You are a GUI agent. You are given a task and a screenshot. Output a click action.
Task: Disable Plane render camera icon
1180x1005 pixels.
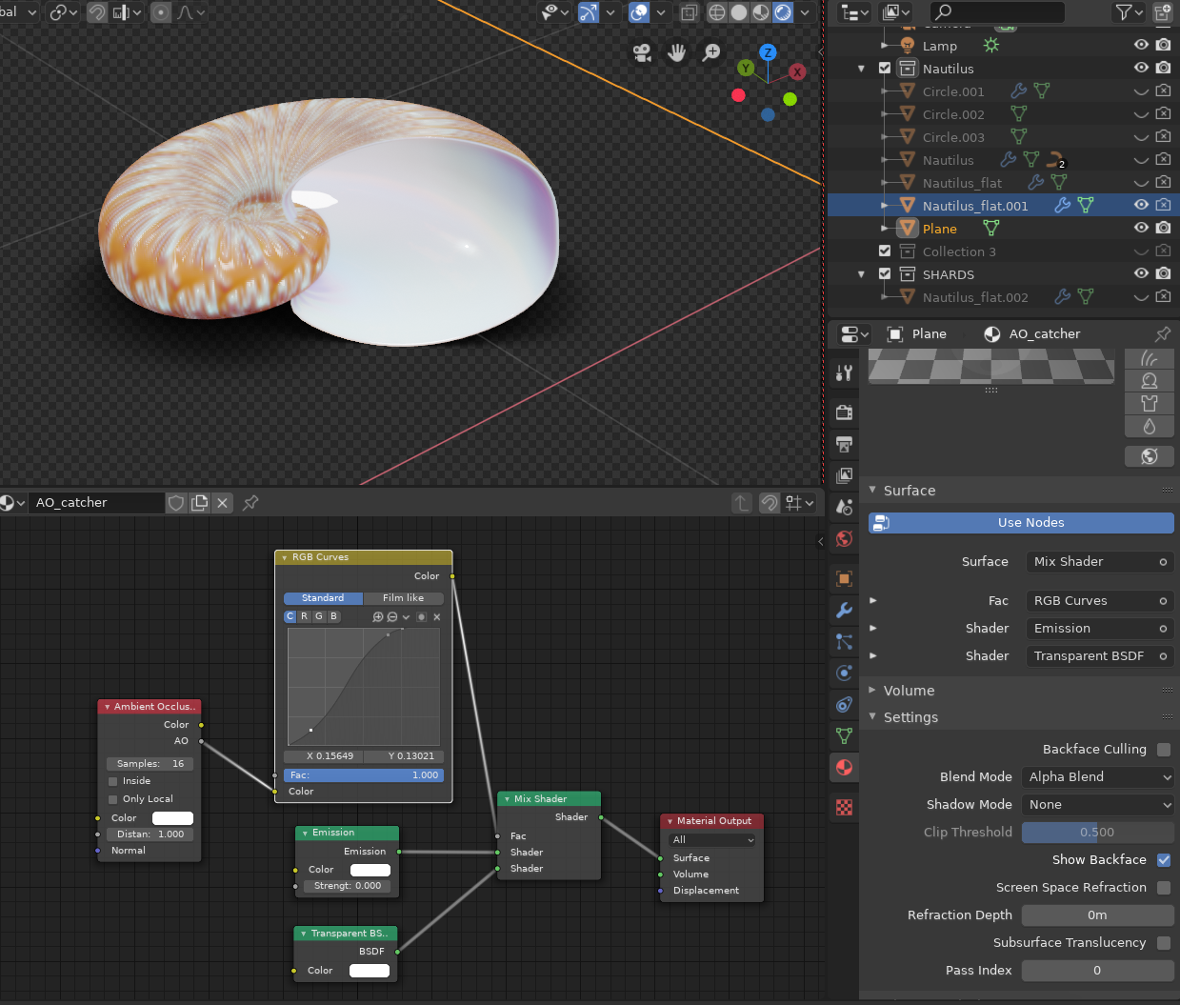(1163, 229)
